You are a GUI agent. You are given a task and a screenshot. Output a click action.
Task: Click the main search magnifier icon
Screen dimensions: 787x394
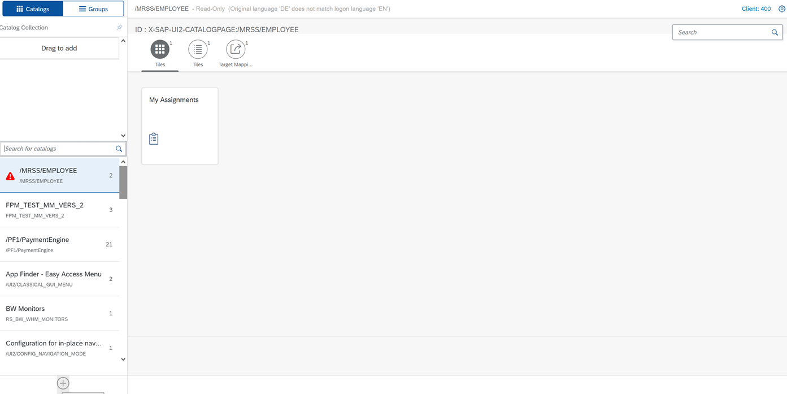pos(775,33)
